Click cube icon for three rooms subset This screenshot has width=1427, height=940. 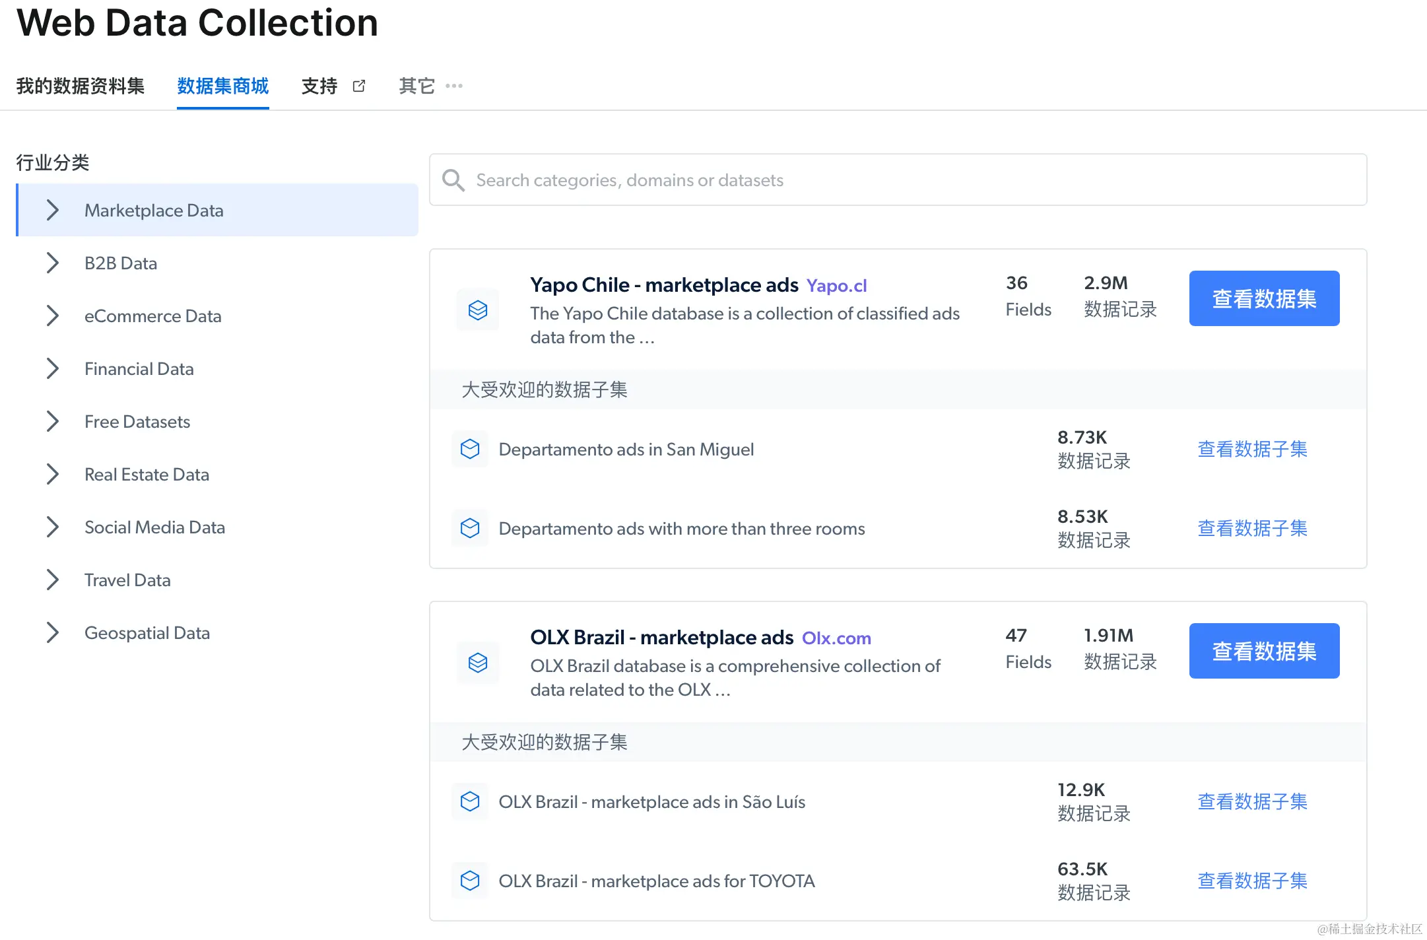(470, 528)
